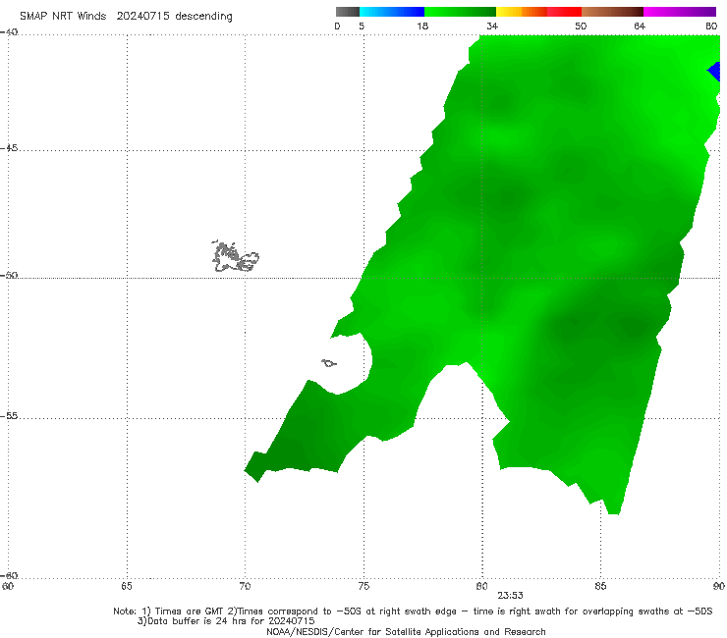Image resolution: width=727 pixels, height=638 pixels.
Task: Click the latitude label -55 on left axis
Action: [x=9, y=416]
